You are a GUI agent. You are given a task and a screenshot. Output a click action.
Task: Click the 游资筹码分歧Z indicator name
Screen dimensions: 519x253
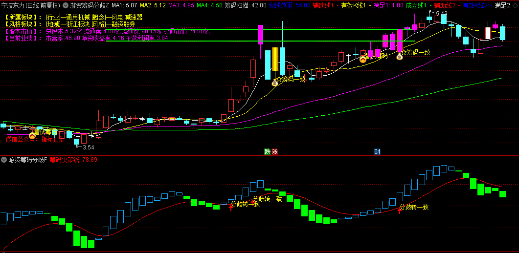click(90, 5)
